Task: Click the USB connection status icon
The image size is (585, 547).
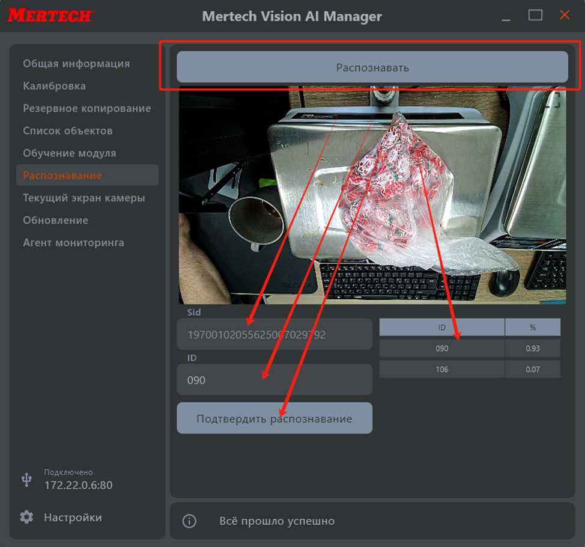Action: tap(26, 479)
